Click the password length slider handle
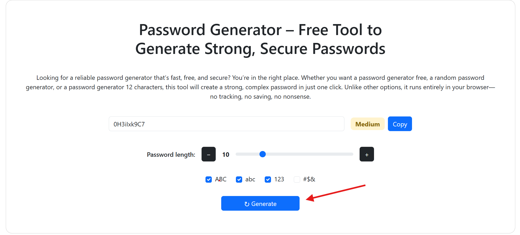The image size is (520, 235). pyautogui.click(x=263, y=154)
